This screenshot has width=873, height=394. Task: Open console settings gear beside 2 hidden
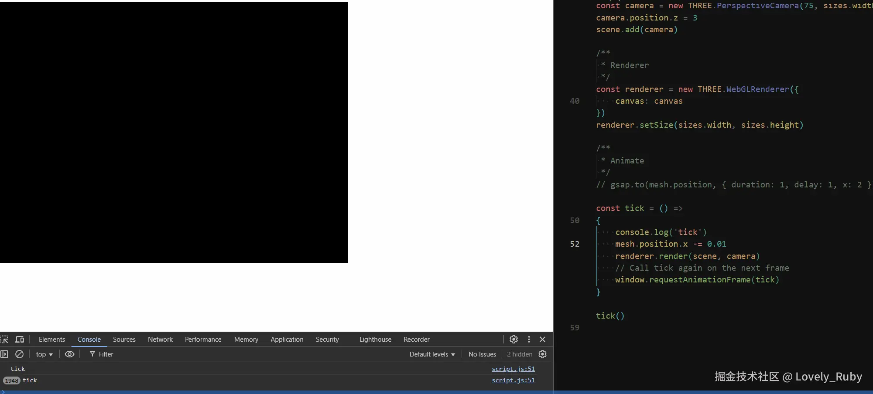(543, 354)
